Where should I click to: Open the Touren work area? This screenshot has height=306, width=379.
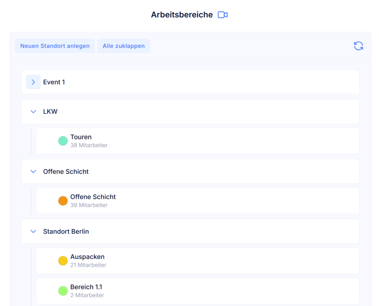coord(198,141)
